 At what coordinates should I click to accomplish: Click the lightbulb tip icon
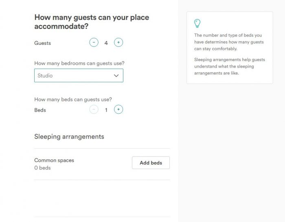pos(197,24)
